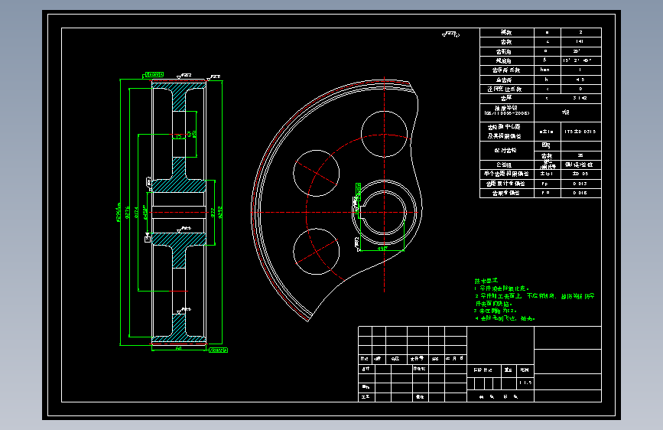Select the Ø174 pitch circle dimension
The height and width of the screenshot is (430, 663).
(136, 213)
